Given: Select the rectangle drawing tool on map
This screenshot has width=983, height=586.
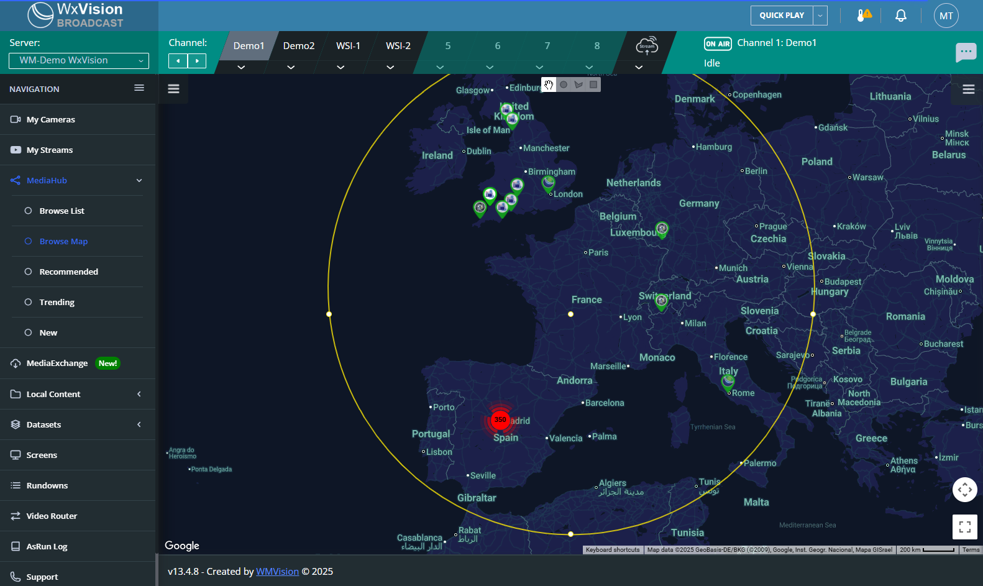Looking at the screenshot, I should click(593, 85).
